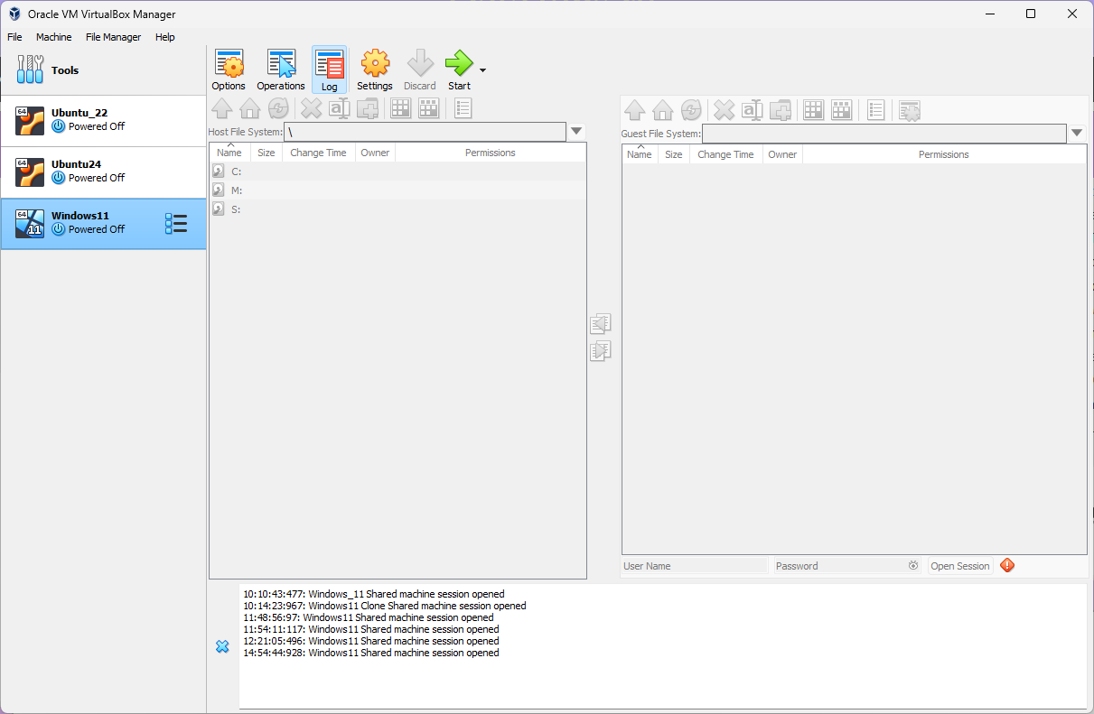Open Settings for the selected VM
1094x714 pixels.
pos(375,70)
